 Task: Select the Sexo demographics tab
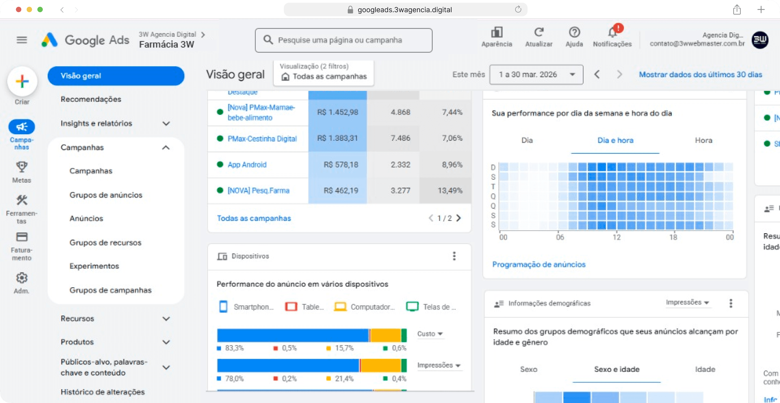pos(529,369)
